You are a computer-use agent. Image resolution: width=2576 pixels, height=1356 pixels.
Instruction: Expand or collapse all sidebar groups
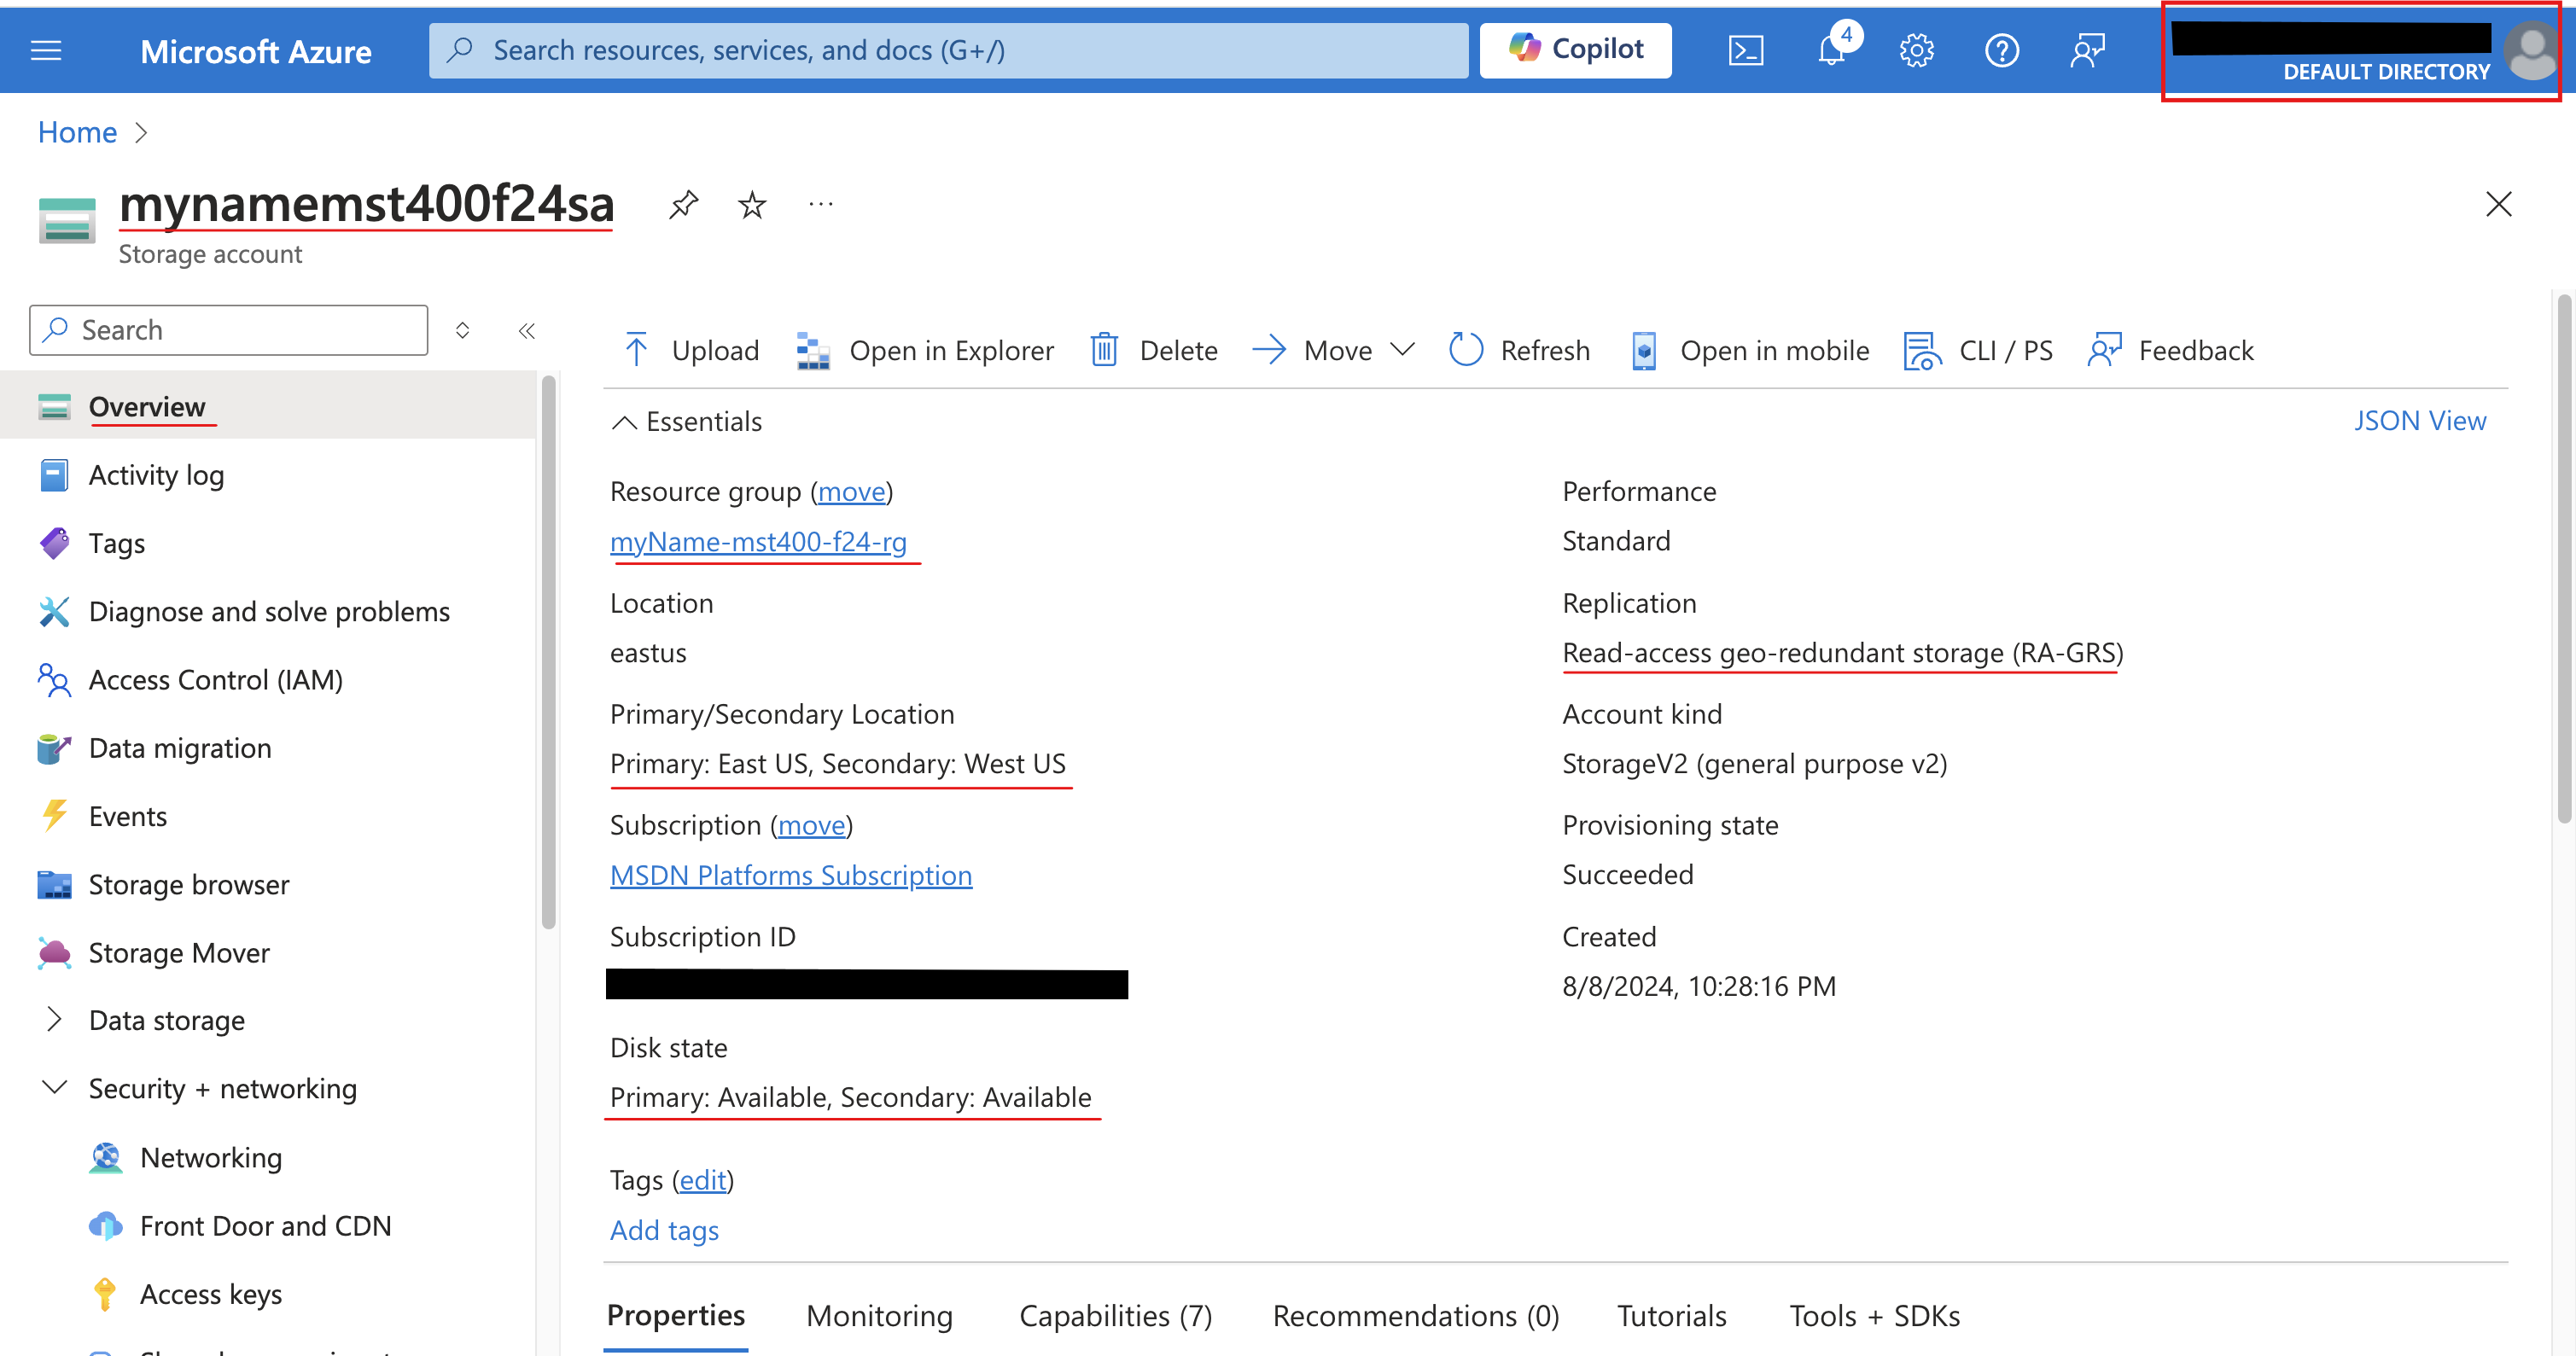coord(462,331)
